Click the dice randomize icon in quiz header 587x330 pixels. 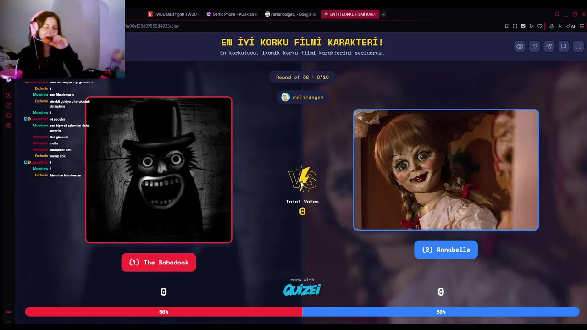tap(534, 46)
